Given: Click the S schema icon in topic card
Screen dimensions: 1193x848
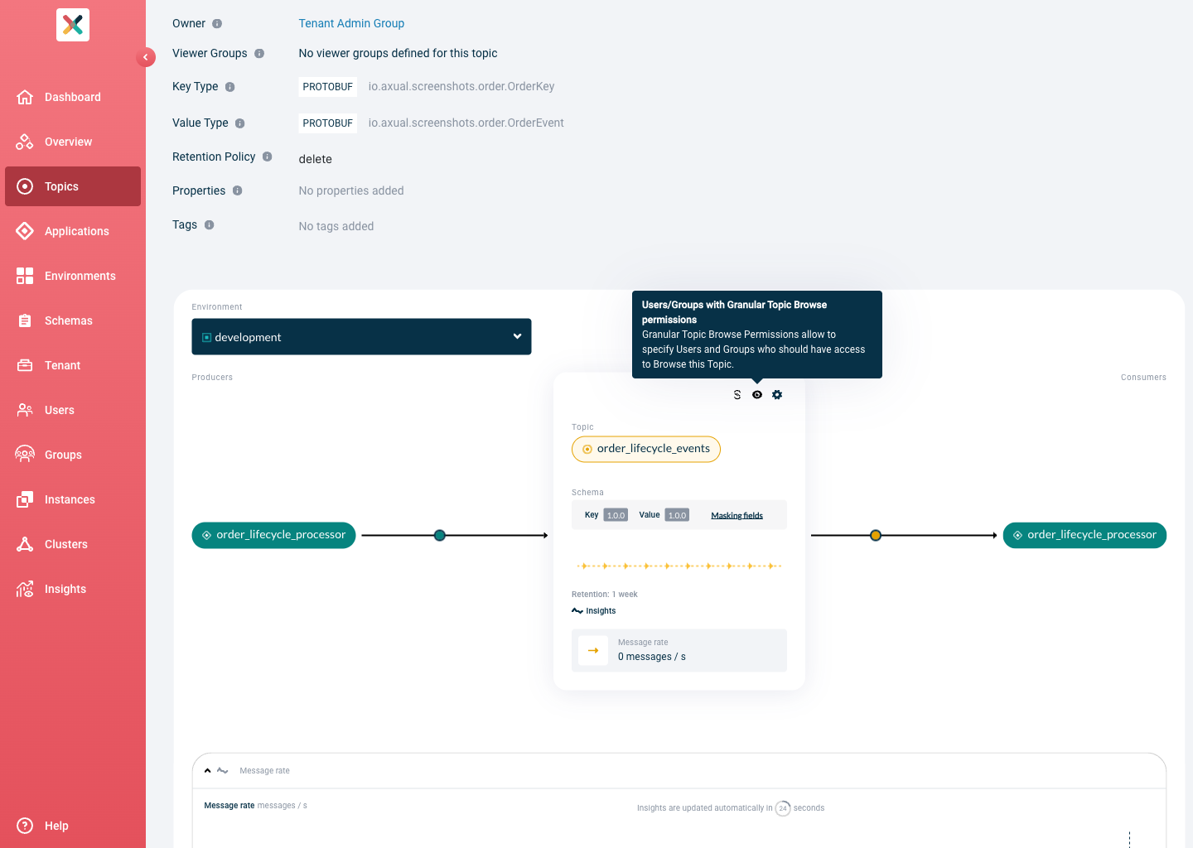Looking at the screenshot, I should (x=737, y=395).
